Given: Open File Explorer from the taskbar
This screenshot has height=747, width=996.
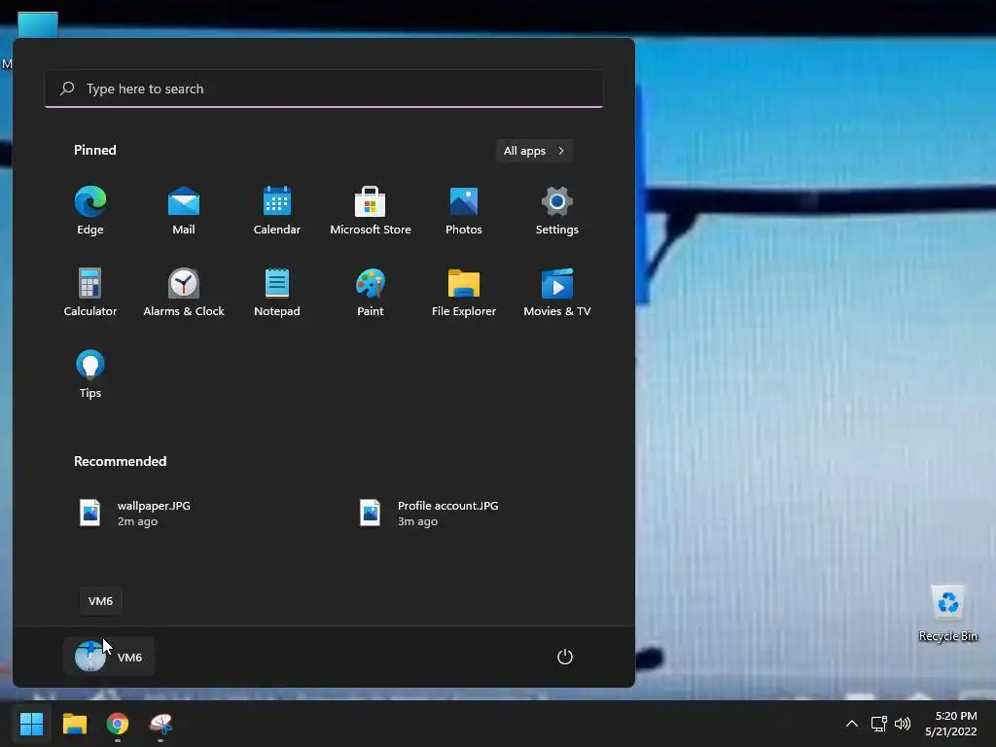Looking at the screenshot, I should tap(74, 724).
